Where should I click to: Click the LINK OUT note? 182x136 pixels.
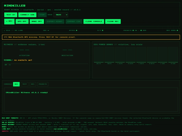pos(50,129)
